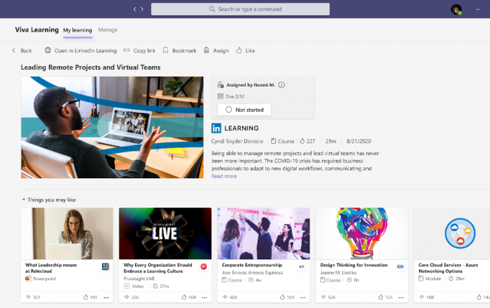Screen dimensions: 490x308
Task: Click author Jeanne M. Liedtka
Action: [338, 273]
